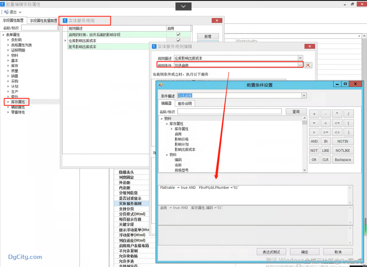Click the CLR clear button
Image resolution: width=367 pixels, height=267 pixels.
[325, 160]
